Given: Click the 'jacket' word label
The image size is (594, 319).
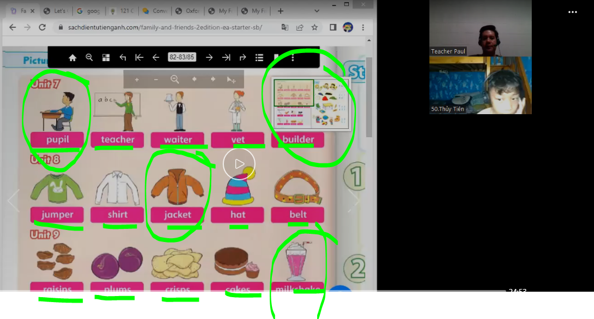Looking at the screenshot, I should 177,215.
